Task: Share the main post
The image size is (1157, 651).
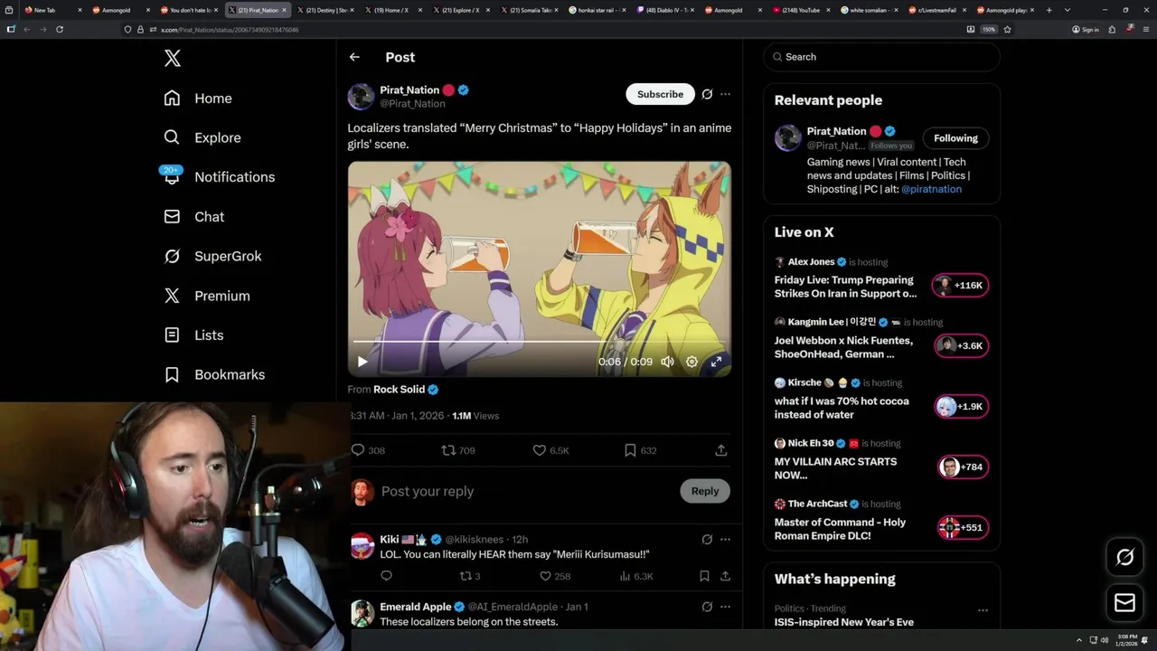Action: pos(721,450)
